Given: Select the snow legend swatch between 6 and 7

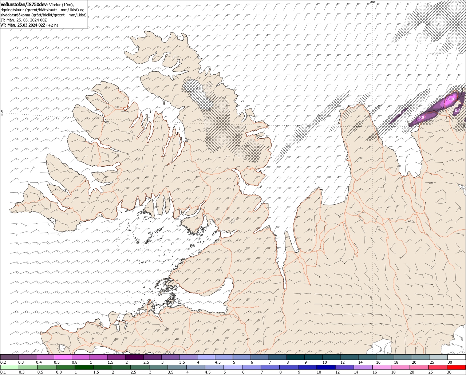Looking at the screenshot, I should click(260, 357).
